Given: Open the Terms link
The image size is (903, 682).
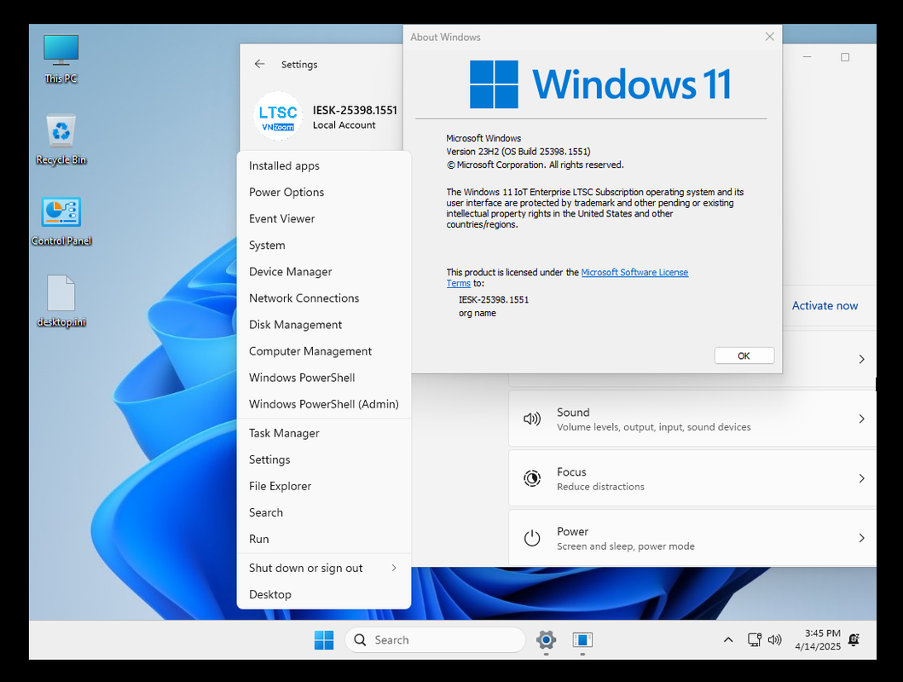Looking at the screenshot, I should click(x=459, y=283).
